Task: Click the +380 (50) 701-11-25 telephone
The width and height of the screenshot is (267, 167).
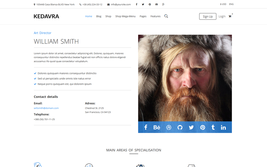Action: coord(44,119)
